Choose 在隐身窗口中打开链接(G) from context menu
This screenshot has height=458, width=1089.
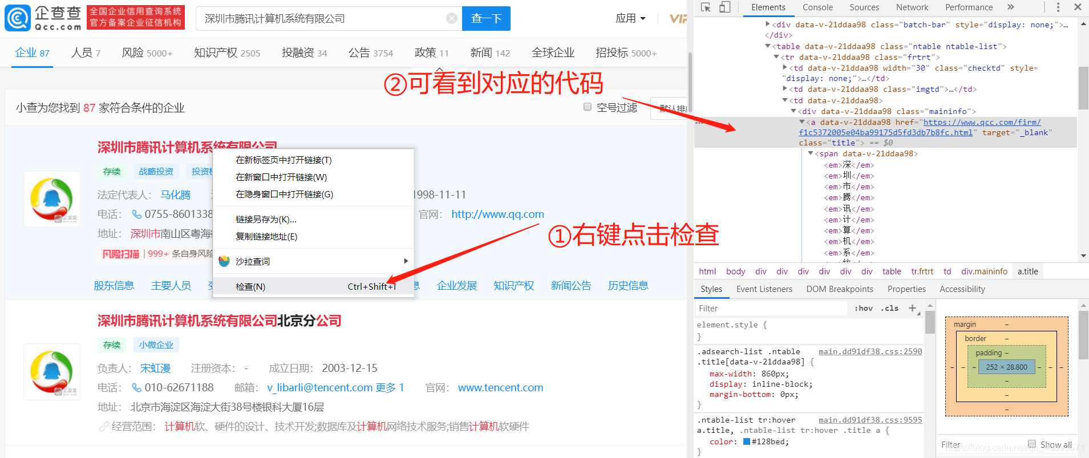[313, 194]
